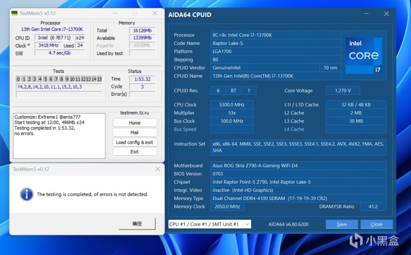Click the L1I / L1D Cache value 32 KB / 48 KB
The height and width of the screenshot is (255, 411).
[356, 105]
